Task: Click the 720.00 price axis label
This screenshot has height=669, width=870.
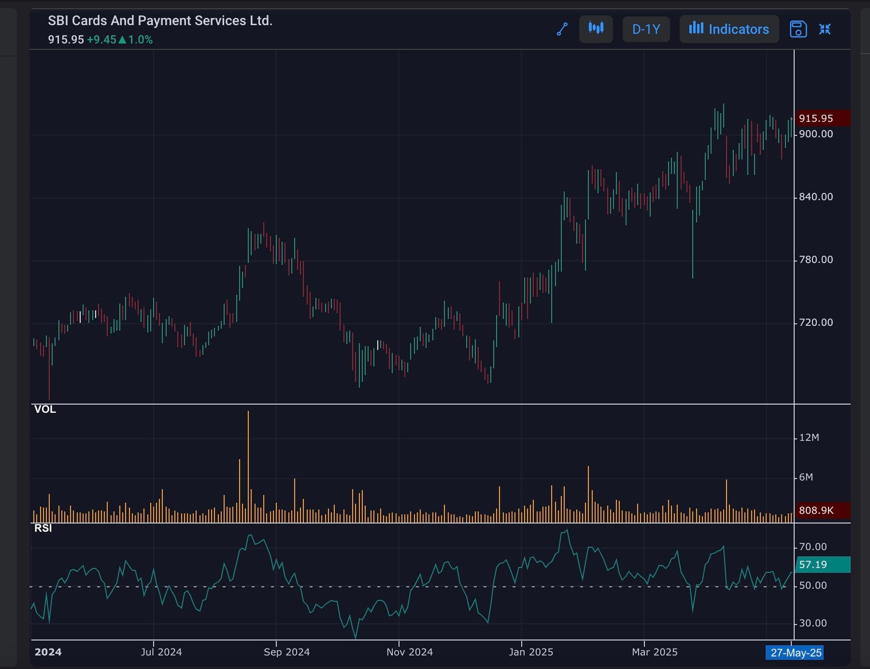Action: (x=816, y=322)
